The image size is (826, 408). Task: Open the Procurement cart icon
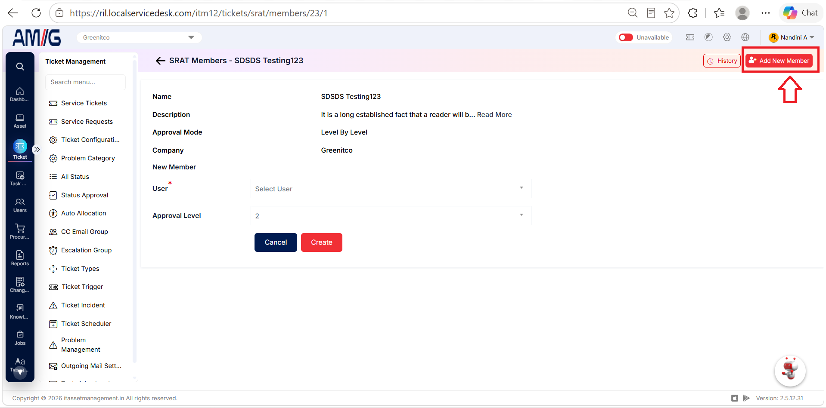20,232
